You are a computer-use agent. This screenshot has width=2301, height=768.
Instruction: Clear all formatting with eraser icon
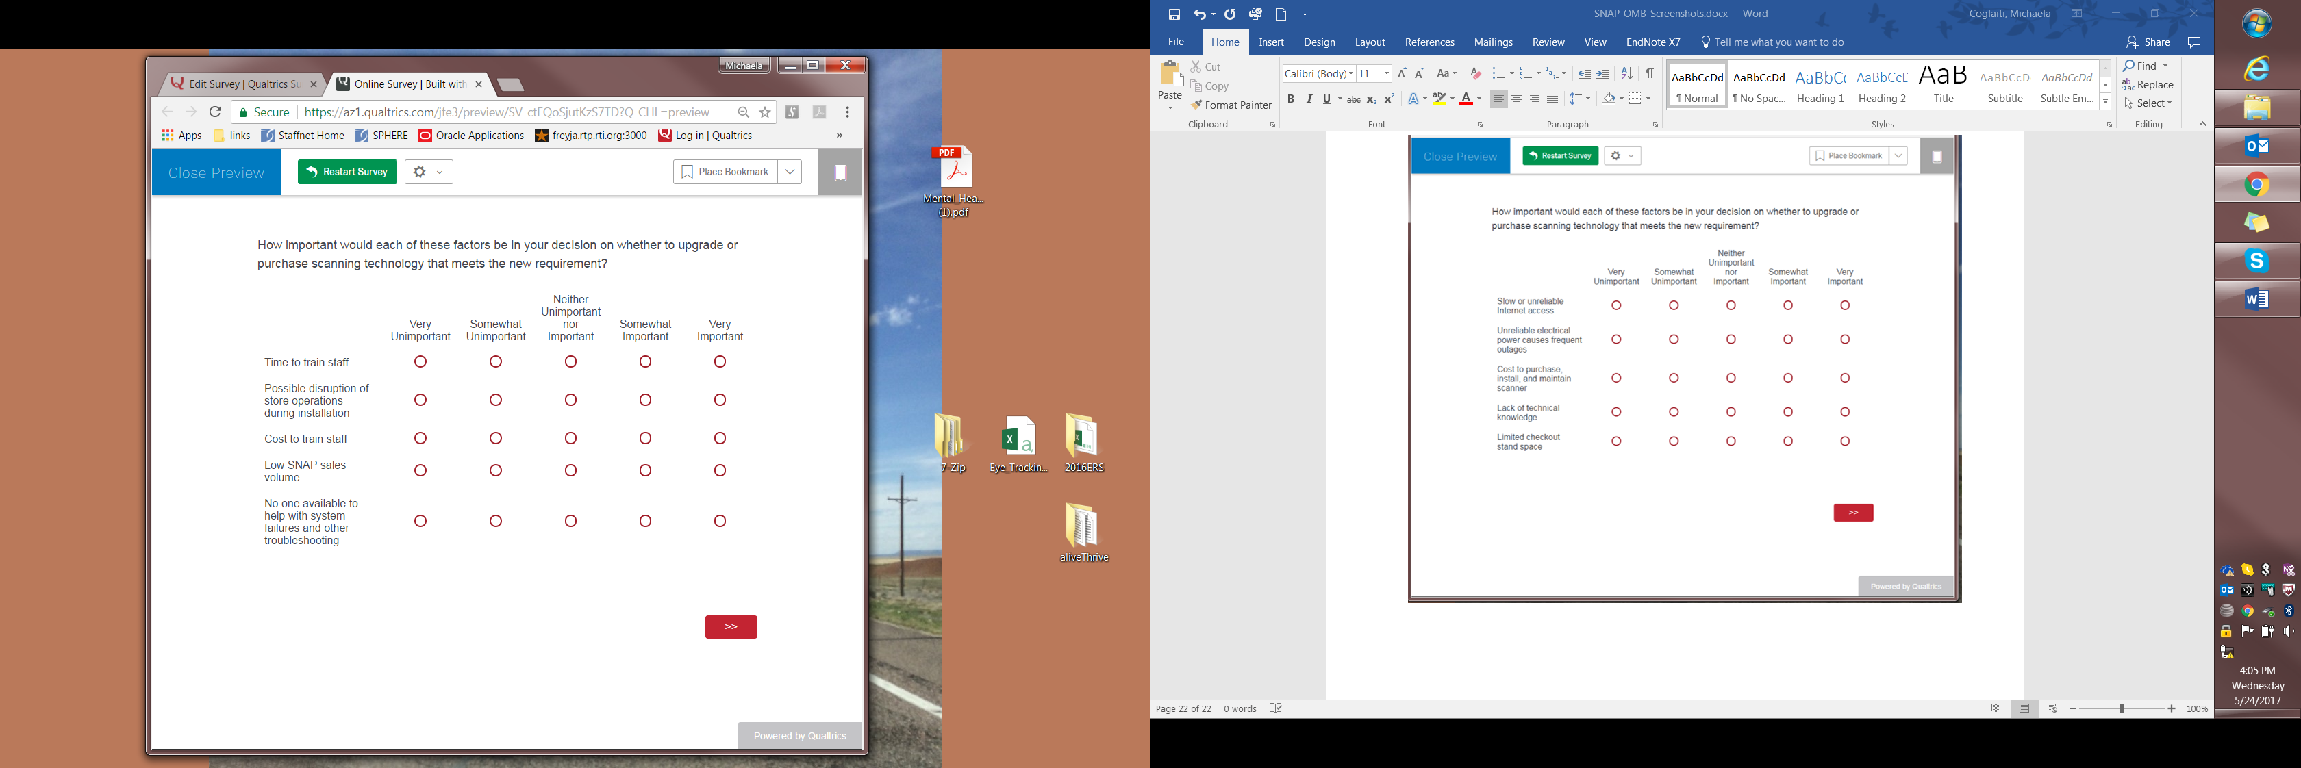(1474, 73)
